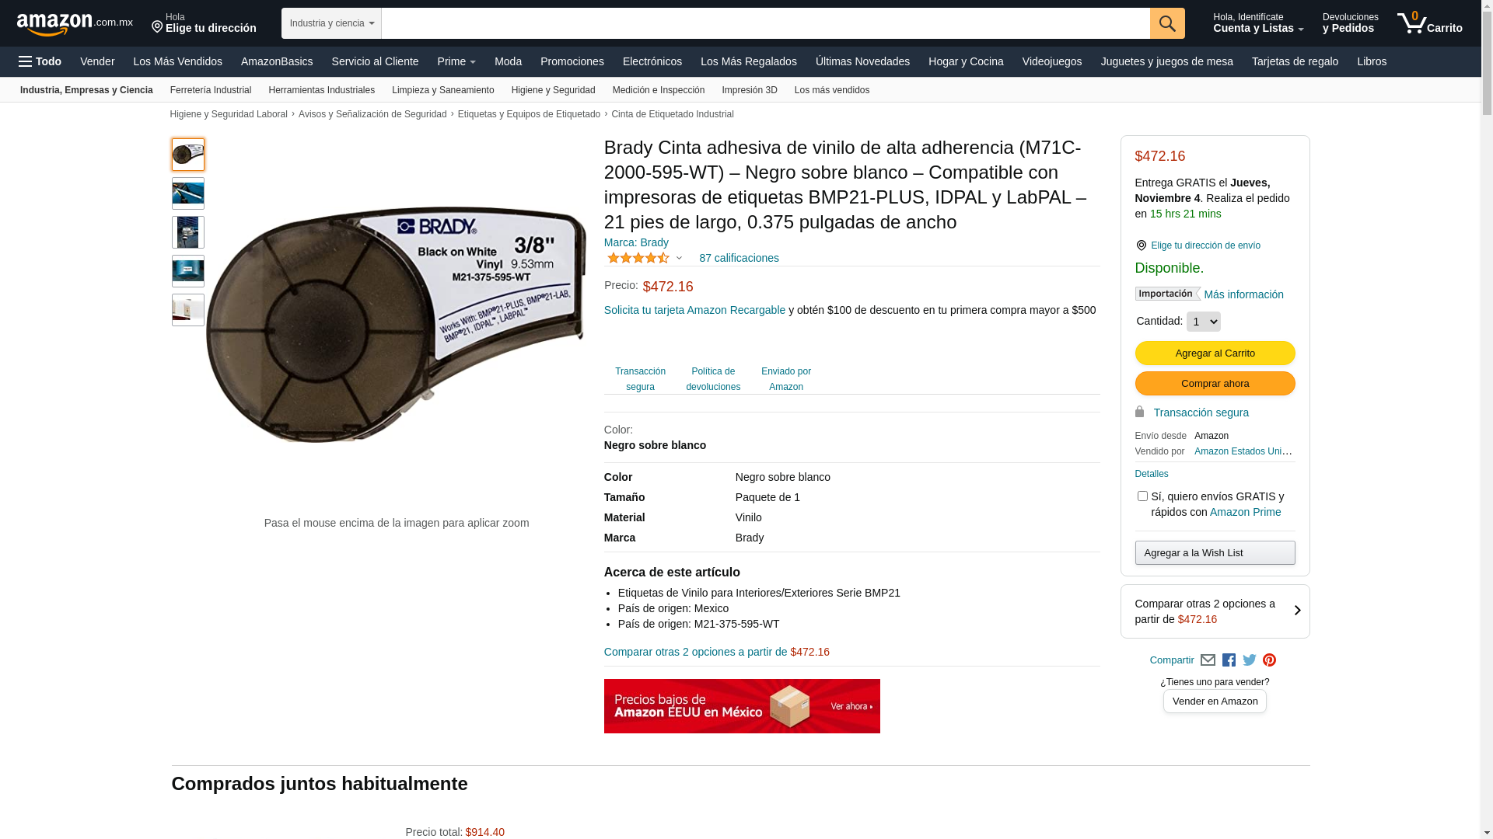Click the Agregar al Carrito button
The image size is (1493, 839).
point(1215,353)
